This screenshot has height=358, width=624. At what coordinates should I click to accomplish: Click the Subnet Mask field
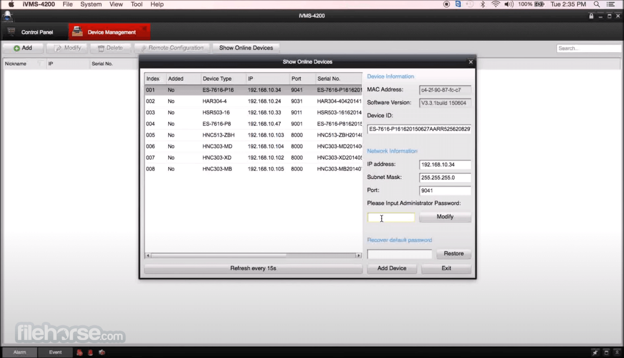(x=445, y=178)
